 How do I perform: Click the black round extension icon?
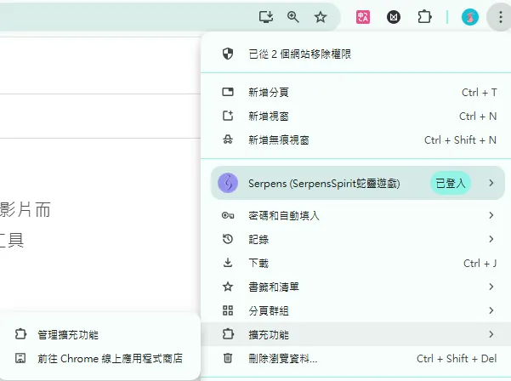click(394, 17)
